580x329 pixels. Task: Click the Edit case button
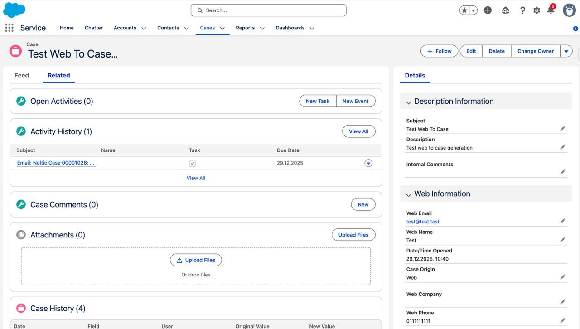pyautogui.click(x=471, y=51)
